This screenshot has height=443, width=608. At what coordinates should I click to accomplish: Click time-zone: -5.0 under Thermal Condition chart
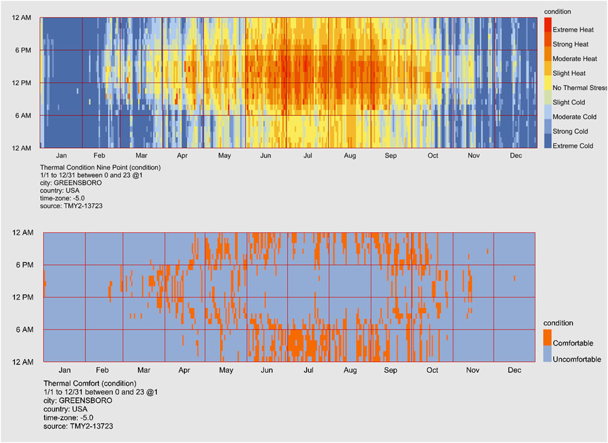click(62, 198)
